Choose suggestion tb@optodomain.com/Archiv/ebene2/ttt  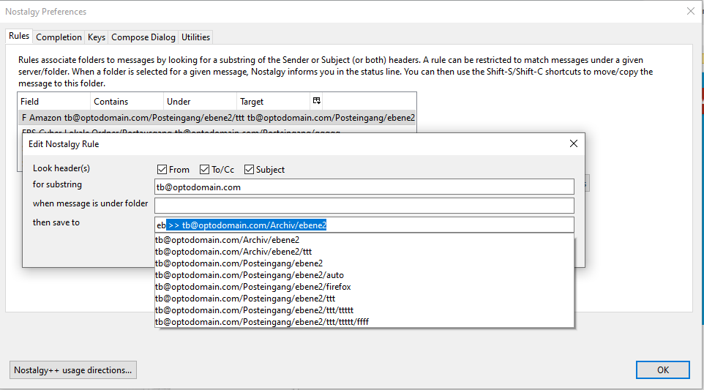pyautogui.click(x=364, y=252)
